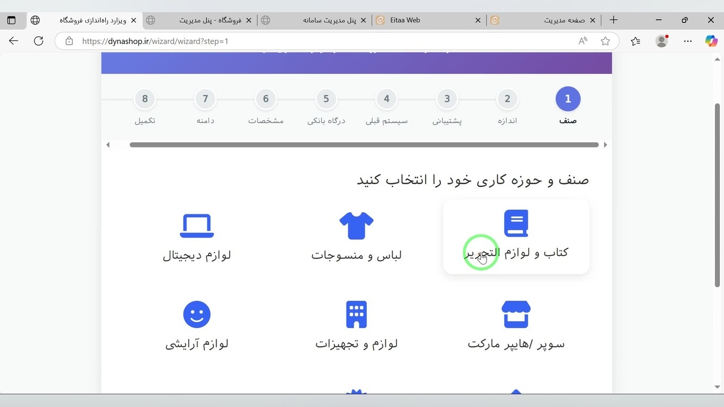This screenshot has width=724, height=407.
Task: Select the «ویزارد راه‌اندازی فروشگاه» tab
Action: click(x=85, y=20)
